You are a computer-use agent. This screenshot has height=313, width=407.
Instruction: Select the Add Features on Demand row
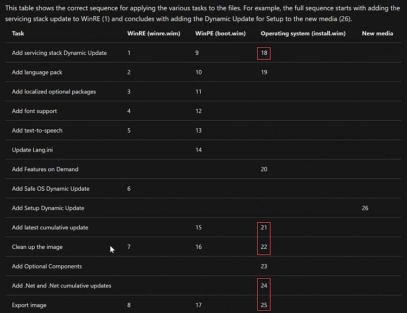coord(203,169)
